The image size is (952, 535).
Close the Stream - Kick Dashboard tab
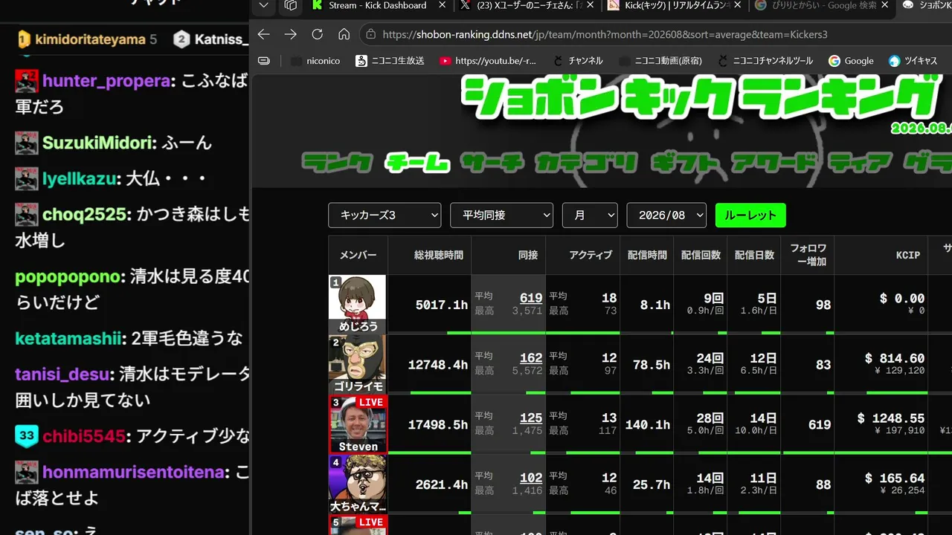pyautogui.click(x=443, y=5)
